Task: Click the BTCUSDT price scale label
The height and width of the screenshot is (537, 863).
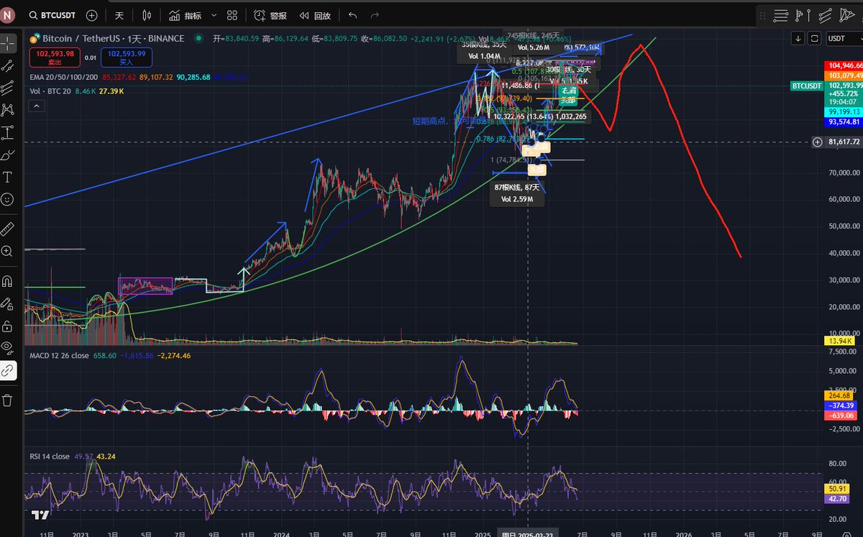Action: (806, 86)
